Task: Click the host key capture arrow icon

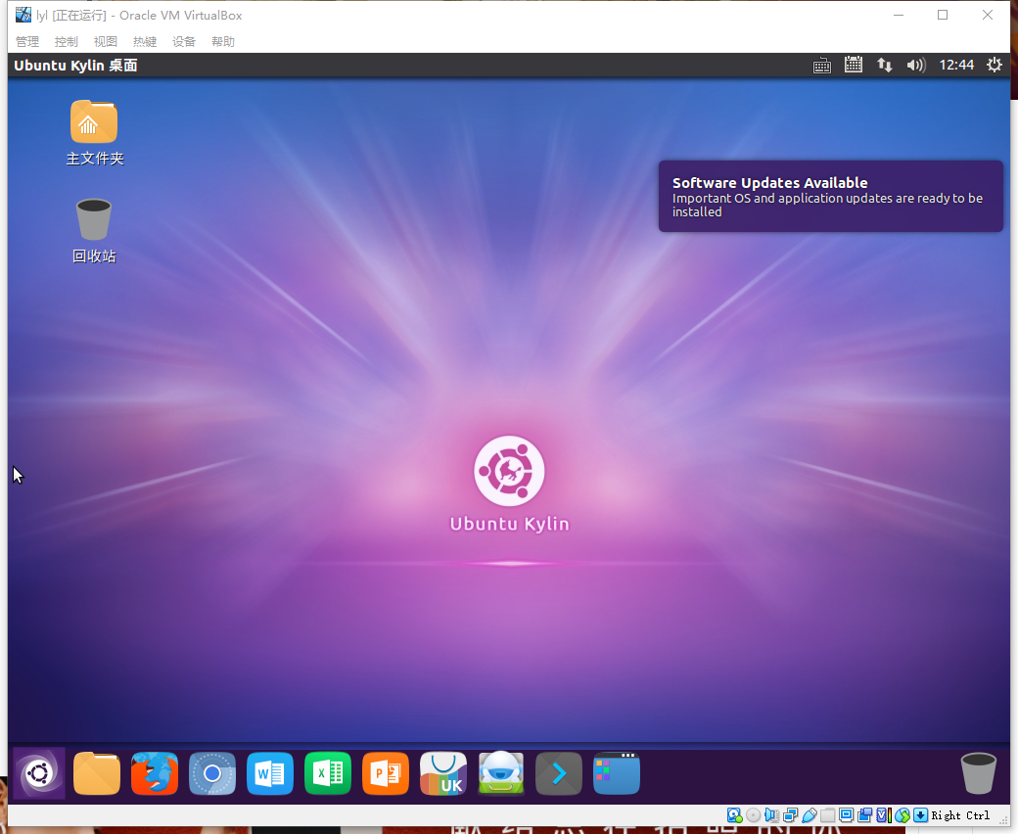Action: point(921,815)
